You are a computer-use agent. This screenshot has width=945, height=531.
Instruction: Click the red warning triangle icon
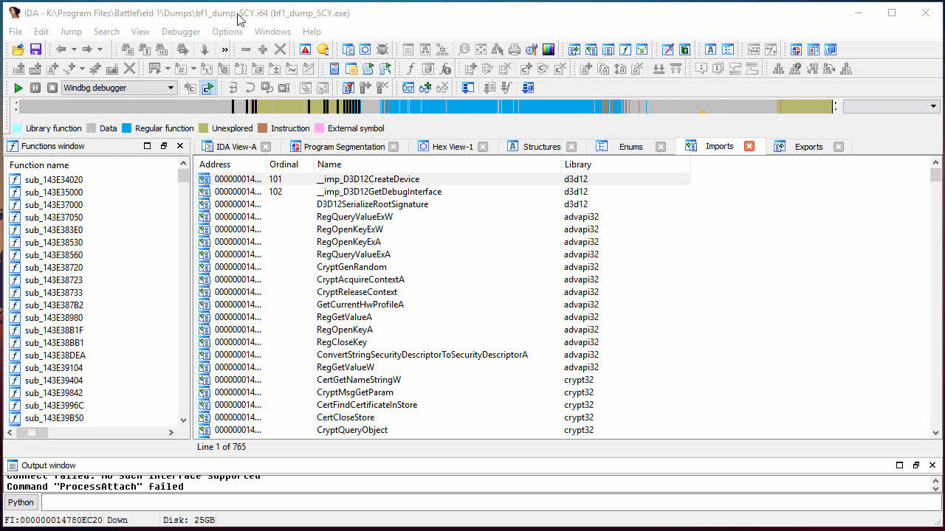(x=305, y=49)
